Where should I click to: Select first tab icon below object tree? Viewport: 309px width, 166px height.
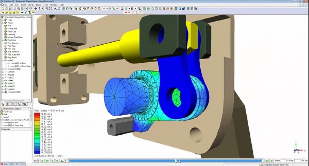pyautogui.click(x=3, y=104)
